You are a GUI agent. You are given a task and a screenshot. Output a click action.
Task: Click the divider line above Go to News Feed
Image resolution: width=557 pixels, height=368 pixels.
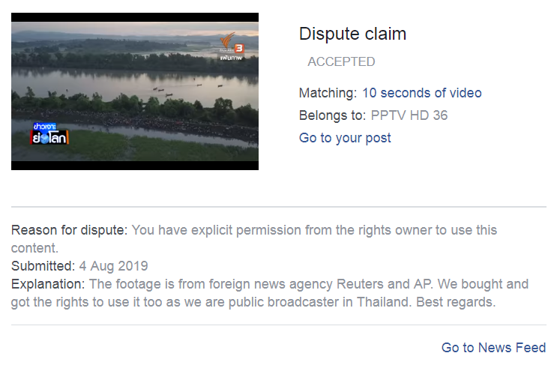(x=279, y=325)
